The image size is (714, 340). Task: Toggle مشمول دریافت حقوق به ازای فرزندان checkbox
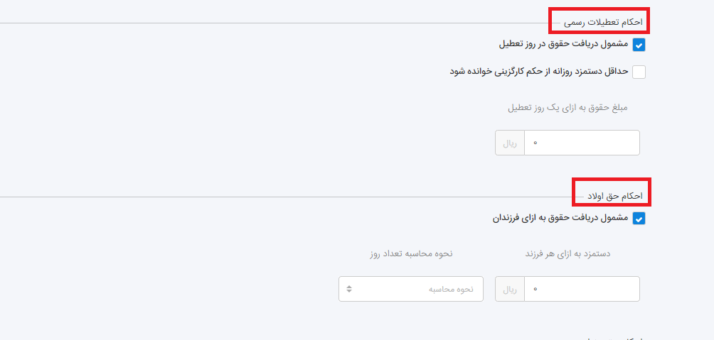[639, 219]
